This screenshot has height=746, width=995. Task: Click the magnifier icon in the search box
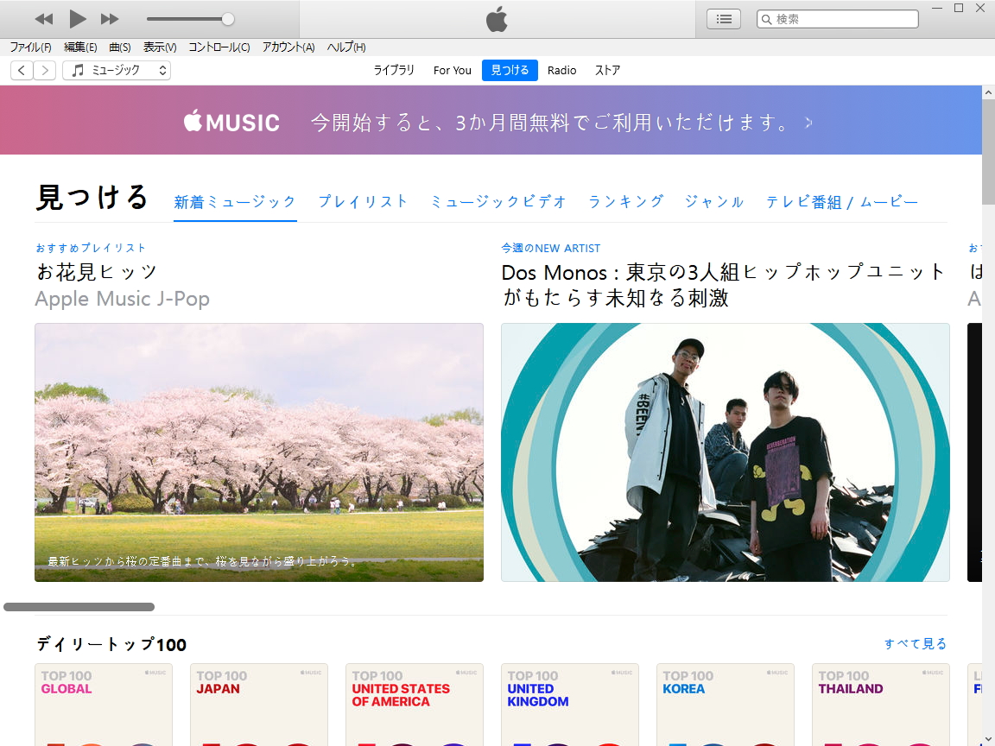click(x=765, y=18)
